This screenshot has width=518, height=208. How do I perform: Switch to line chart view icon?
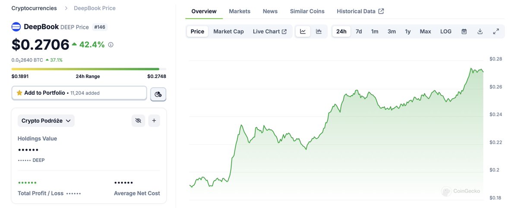[303, 31]
